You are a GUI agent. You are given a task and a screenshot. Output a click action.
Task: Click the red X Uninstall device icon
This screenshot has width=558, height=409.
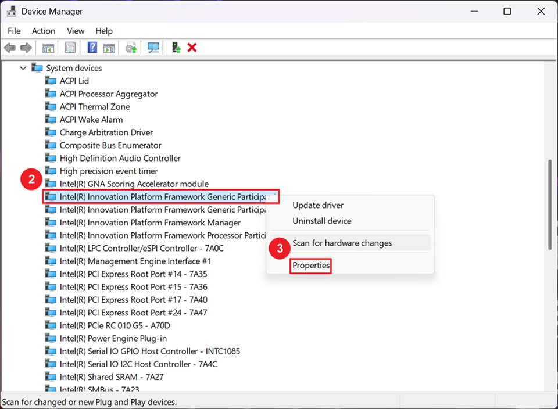click(x=192, y=48)
